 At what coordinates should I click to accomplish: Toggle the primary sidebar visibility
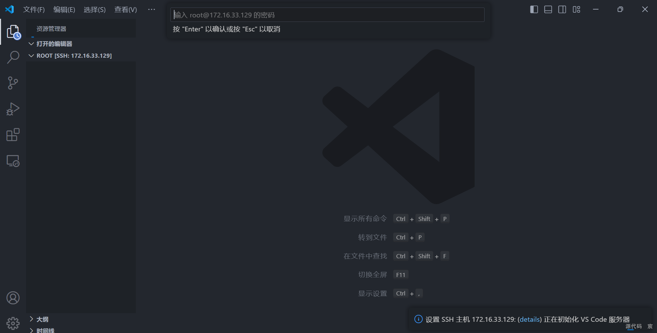tap(534, 9)
